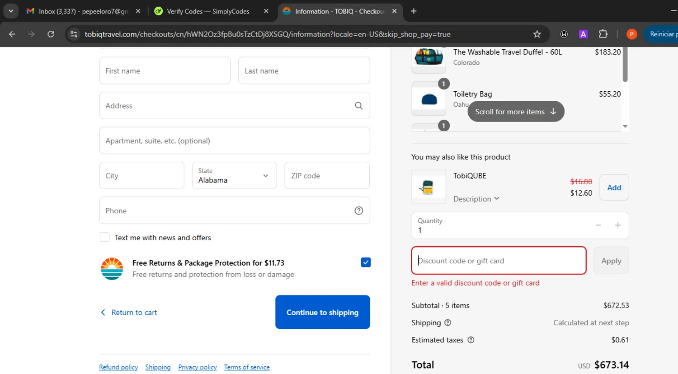This screenshot has height=374, width=678.
Task: Uncheck Free Returns & Package Protection
Action: [366, 262]
